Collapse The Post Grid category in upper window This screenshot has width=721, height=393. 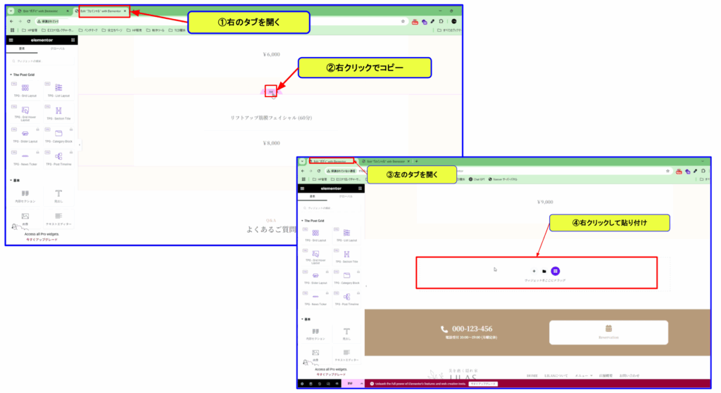(22, 75)
